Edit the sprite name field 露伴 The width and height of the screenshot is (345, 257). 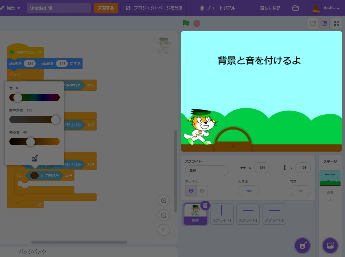click(207, 171)
